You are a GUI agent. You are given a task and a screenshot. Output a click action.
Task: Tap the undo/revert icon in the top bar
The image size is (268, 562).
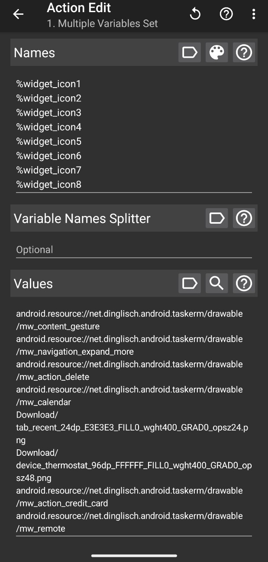(x=195, y=14)
